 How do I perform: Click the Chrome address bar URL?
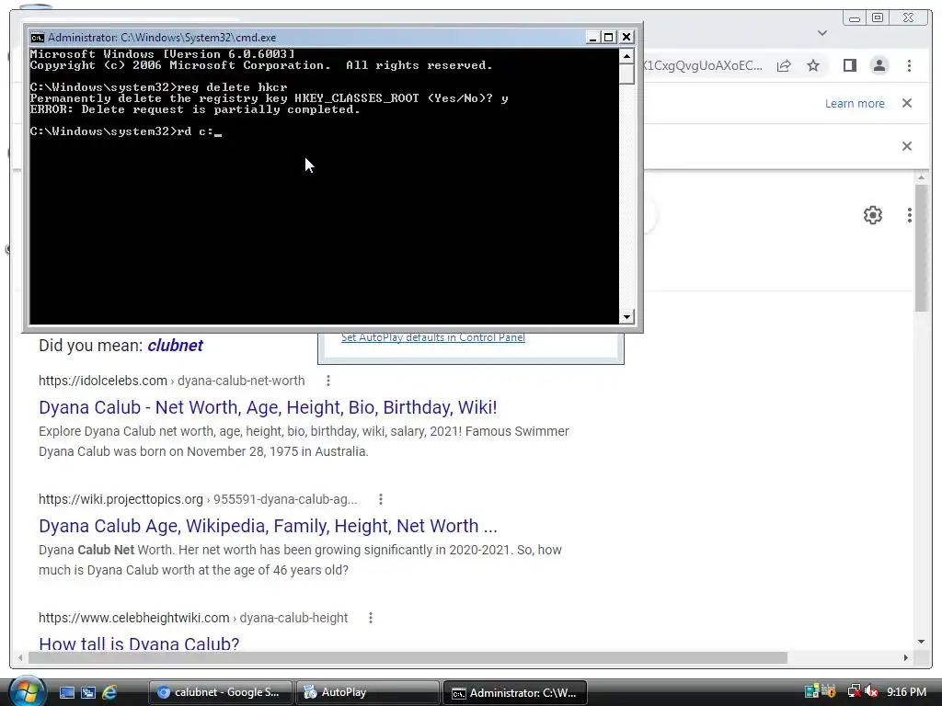tap(703, 65)
